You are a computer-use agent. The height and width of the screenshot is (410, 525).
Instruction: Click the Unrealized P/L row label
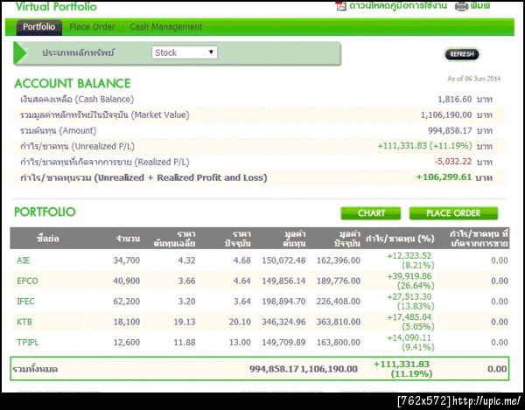(77, 147)
